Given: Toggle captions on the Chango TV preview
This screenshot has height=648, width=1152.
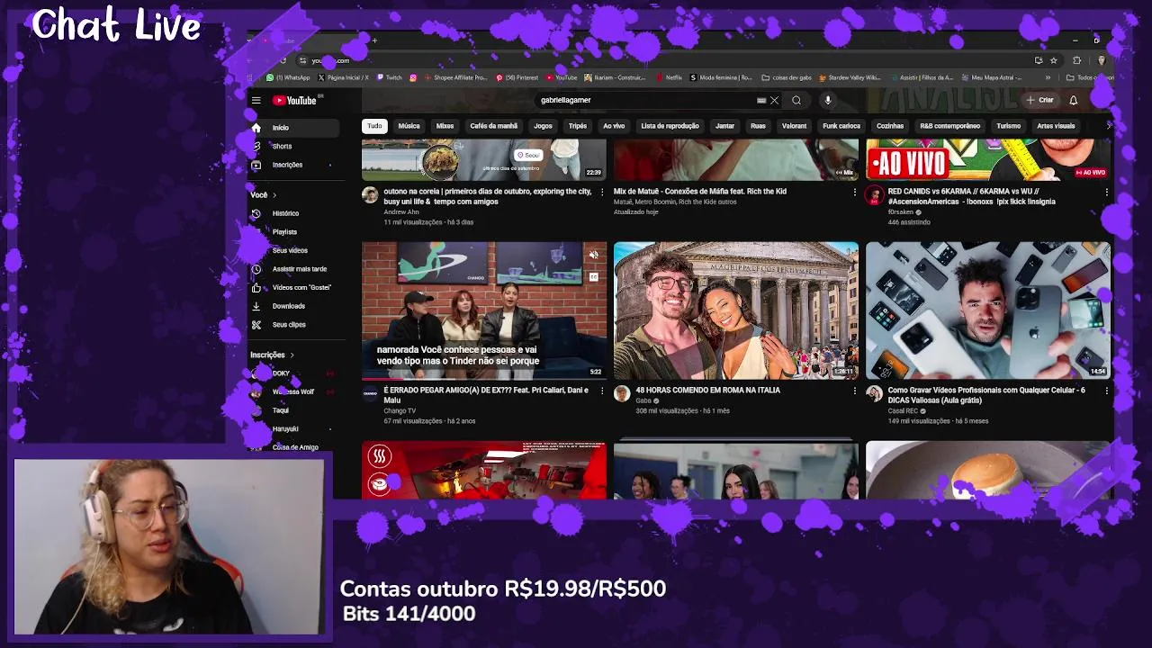Looking at the screenshot, I should tap(594, 276).
